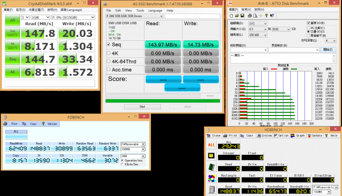This screenshot has width=342, height=196.
Task: Open the SMI USB DISK drive dropdown in AS SSD
Action: click(x=134, y=16)
